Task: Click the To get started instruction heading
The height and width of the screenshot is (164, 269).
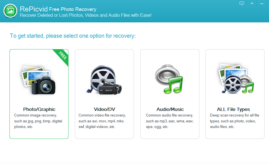Action: pyautogui.click(x=73, y=36)
